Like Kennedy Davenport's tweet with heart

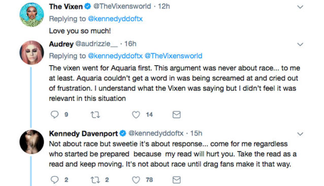pyautogui.click(x=136, y=180)
